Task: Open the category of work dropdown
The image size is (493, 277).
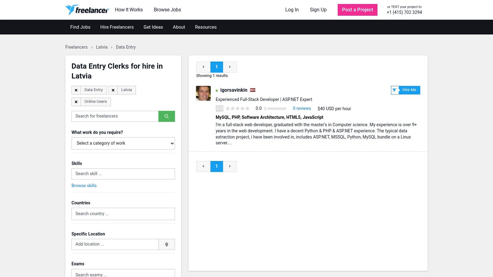Action: [123, 143]
